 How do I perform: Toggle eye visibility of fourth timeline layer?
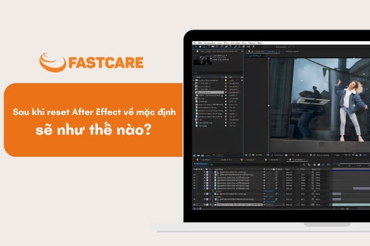194,180
